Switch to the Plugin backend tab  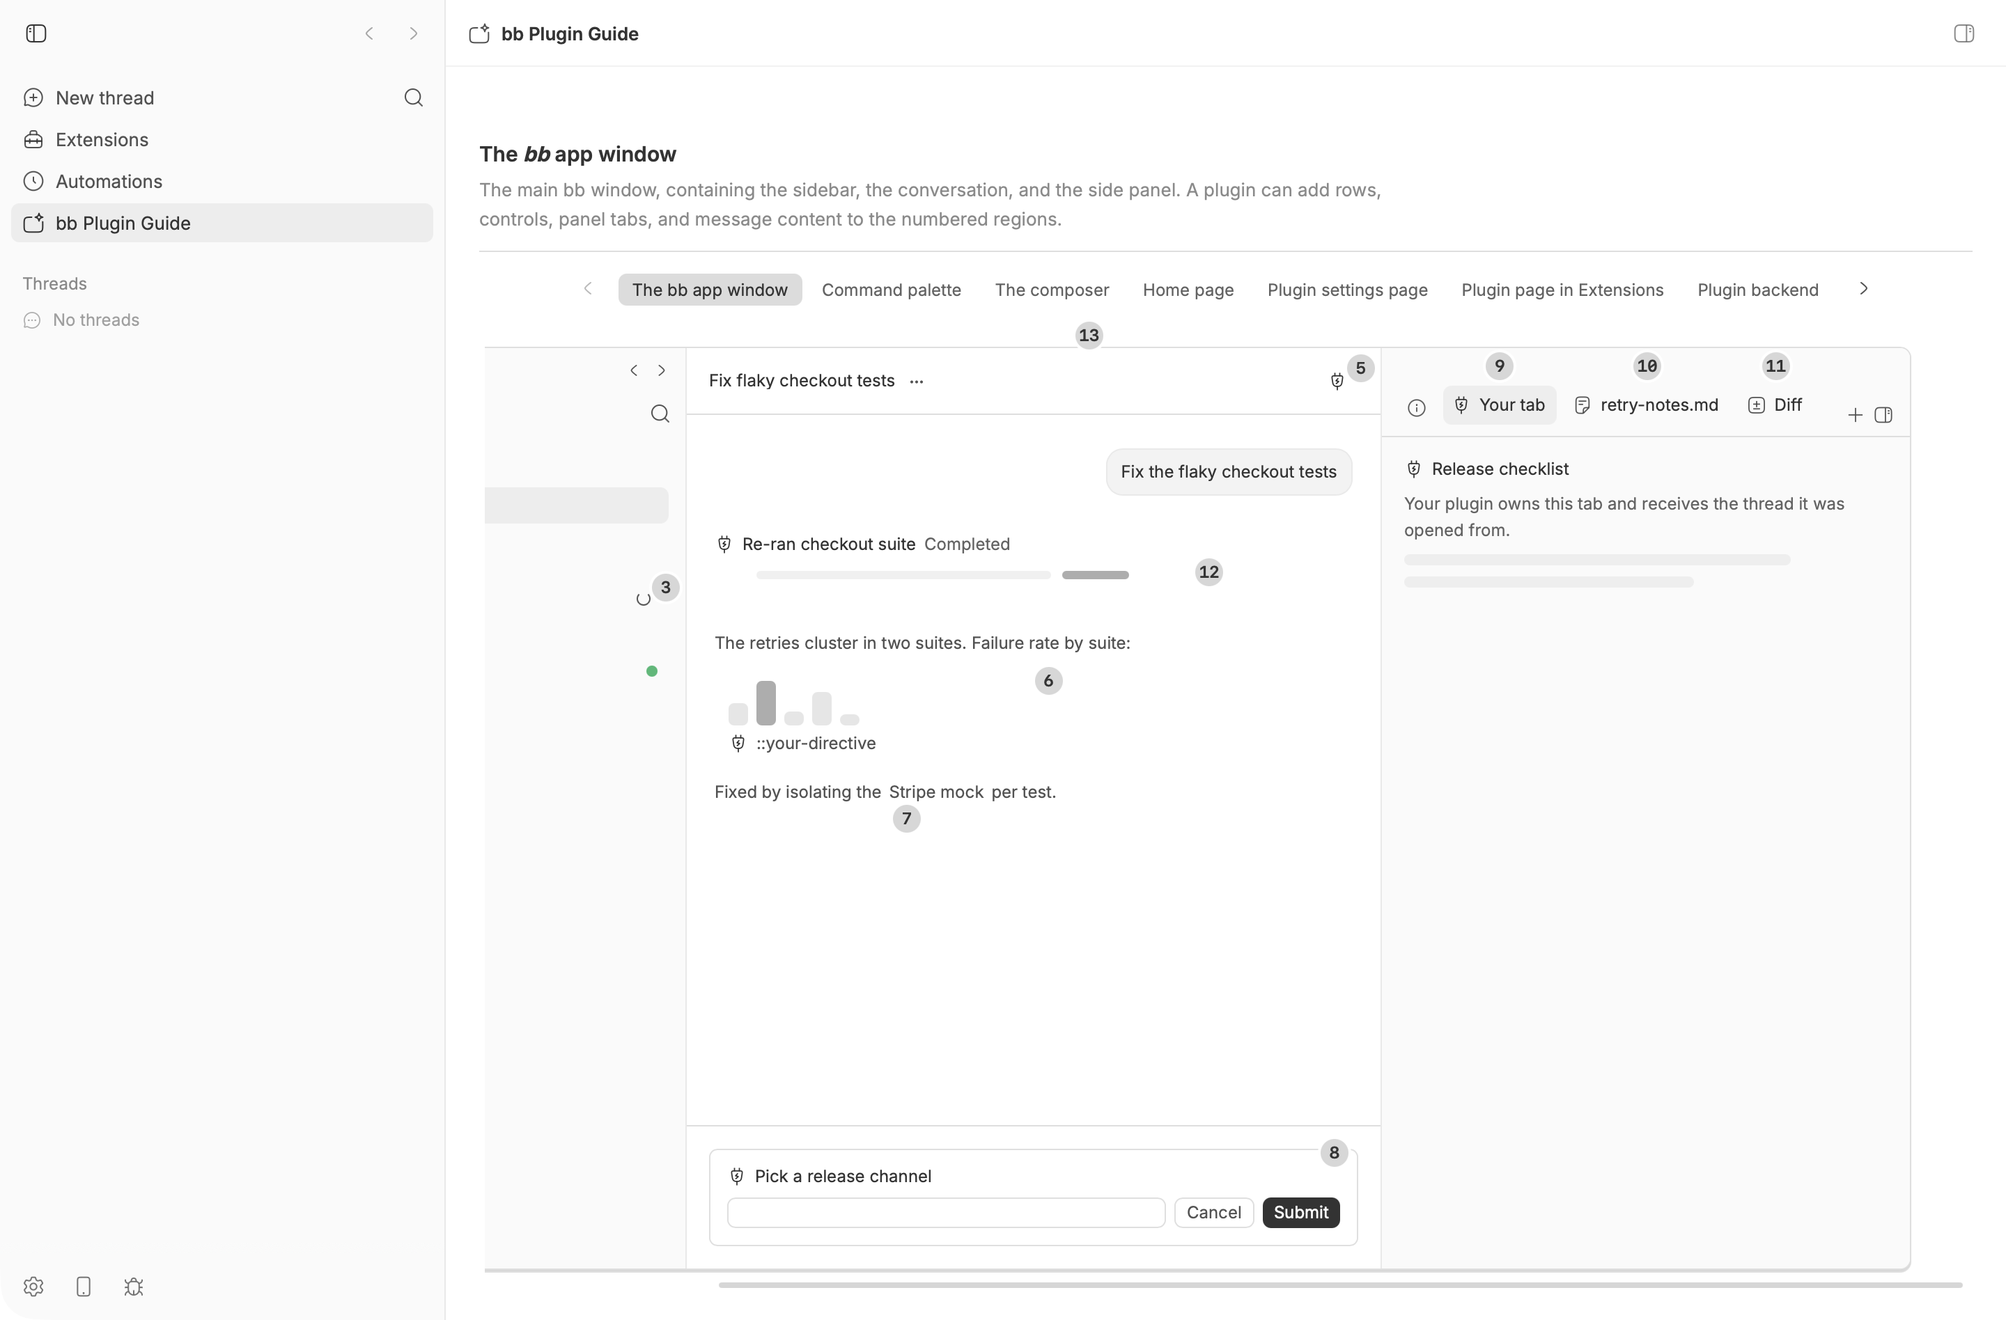(x=1757, y=290)
